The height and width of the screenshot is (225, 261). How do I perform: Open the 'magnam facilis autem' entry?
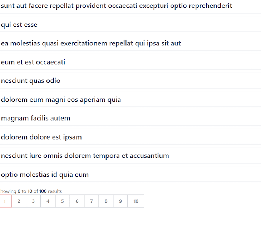tap(130, 118)
